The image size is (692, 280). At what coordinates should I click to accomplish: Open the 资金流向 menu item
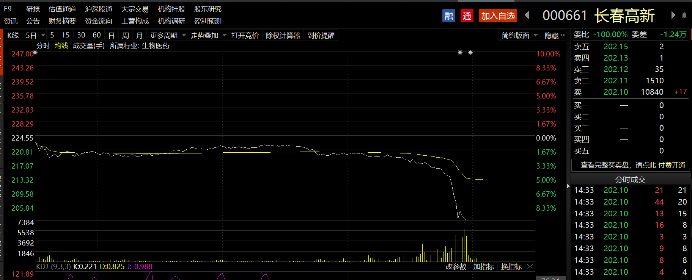click(98, 21)
